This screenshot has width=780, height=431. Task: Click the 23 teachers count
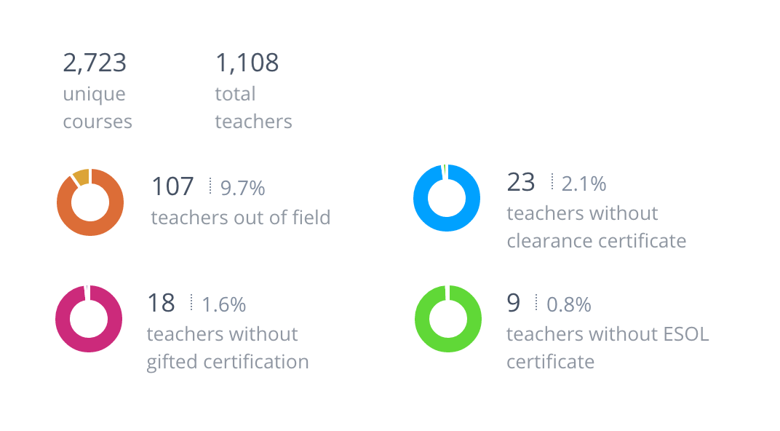pos(521,182)
